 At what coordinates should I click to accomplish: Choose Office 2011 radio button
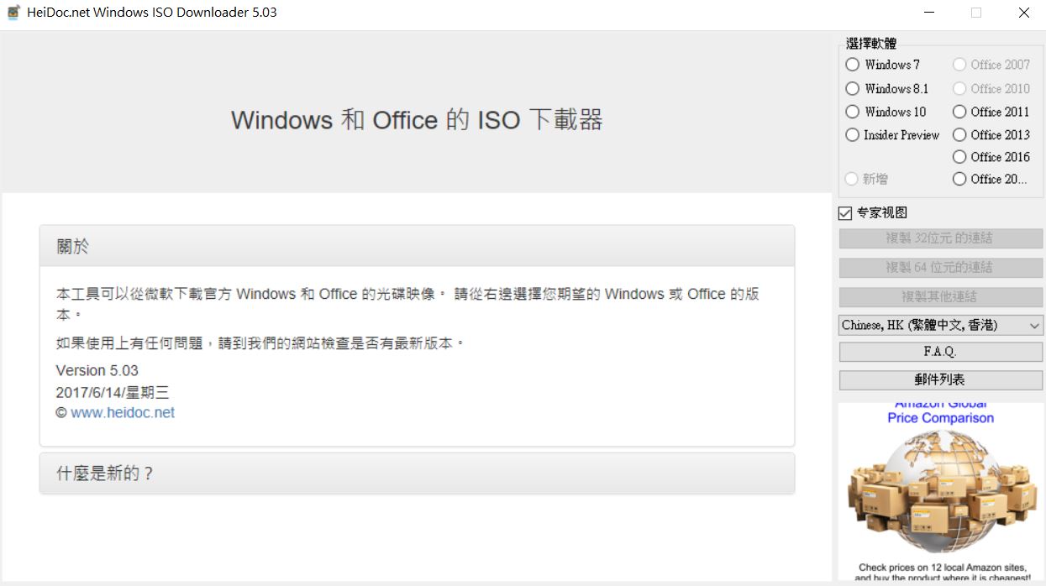pyautogui.click(x=991, y=112)
